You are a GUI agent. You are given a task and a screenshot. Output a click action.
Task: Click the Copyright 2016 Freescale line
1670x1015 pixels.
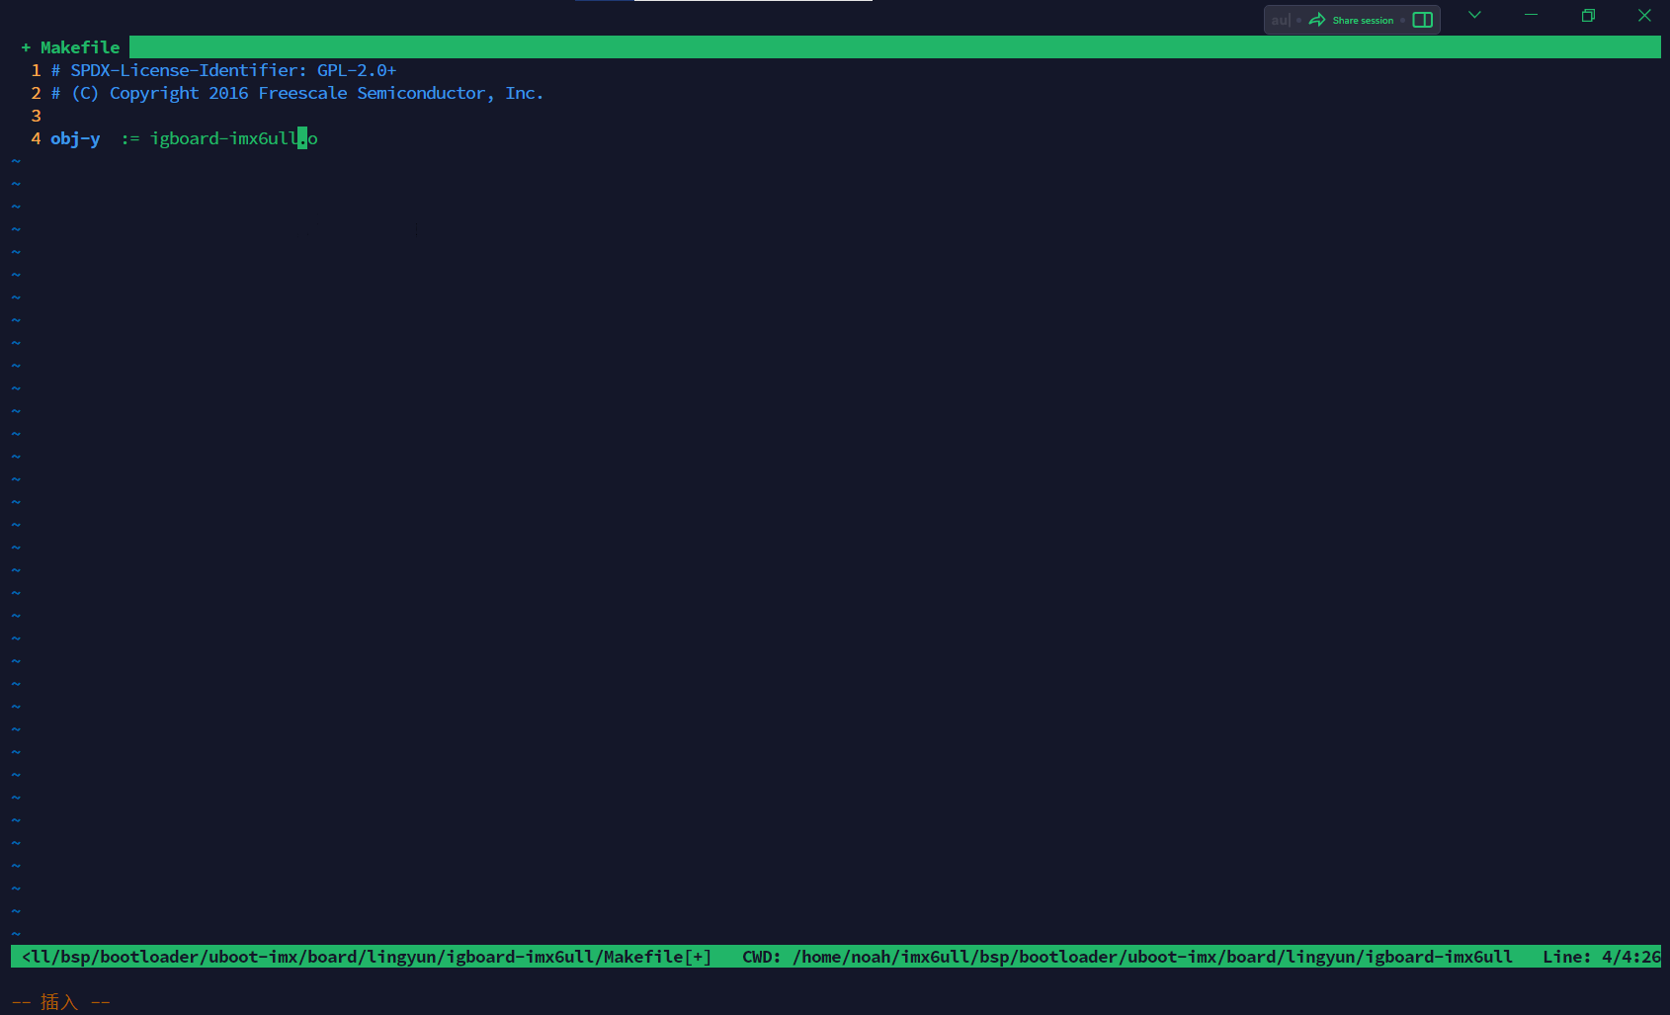point(296,93)
